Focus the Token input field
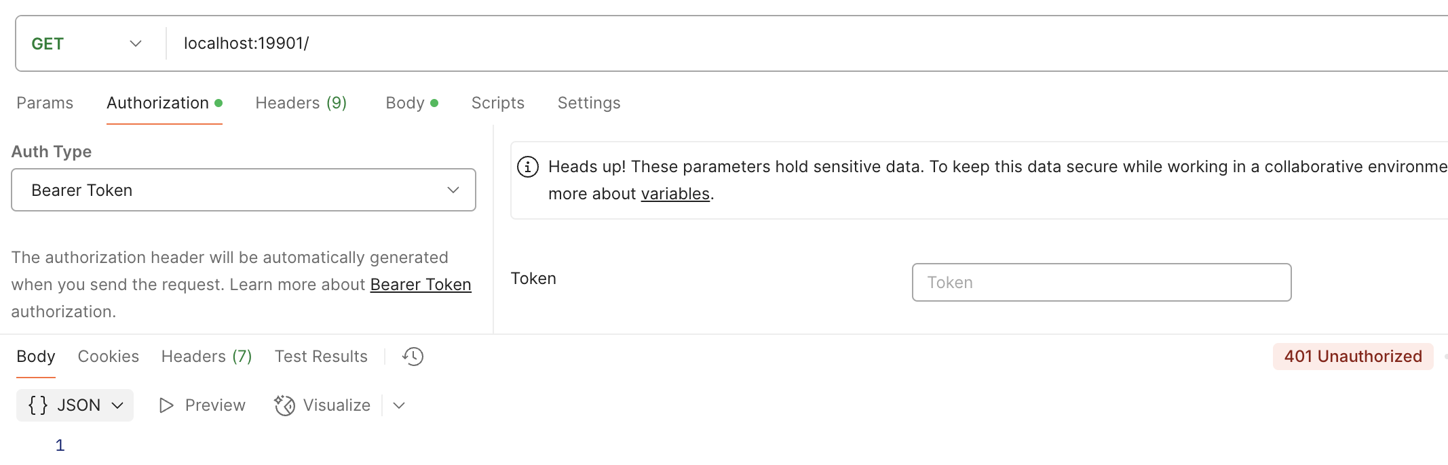1448x465 pixels. click(x=1101, y=283)
